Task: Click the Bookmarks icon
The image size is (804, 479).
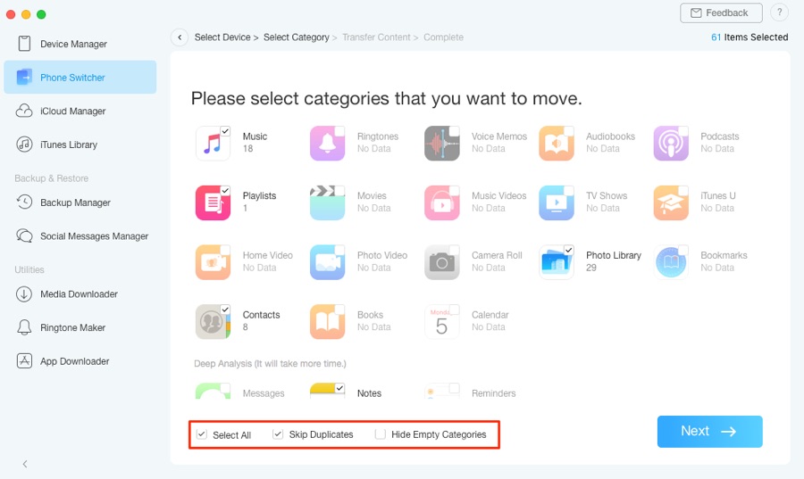Action: tap(671, 262)
